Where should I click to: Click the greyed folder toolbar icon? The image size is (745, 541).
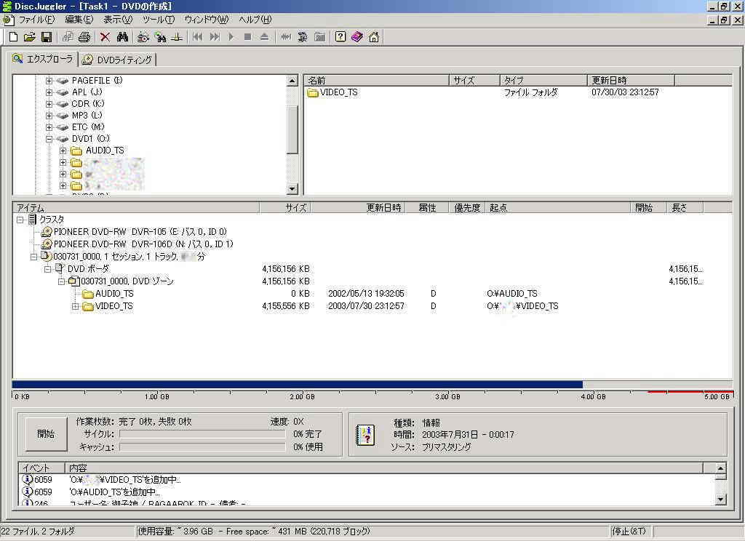click(320, 36)
